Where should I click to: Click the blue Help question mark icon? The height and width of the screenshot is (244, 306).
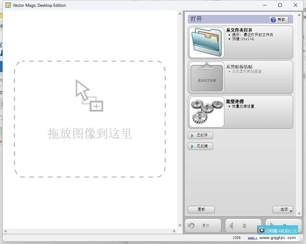click(x=274, y=19)
